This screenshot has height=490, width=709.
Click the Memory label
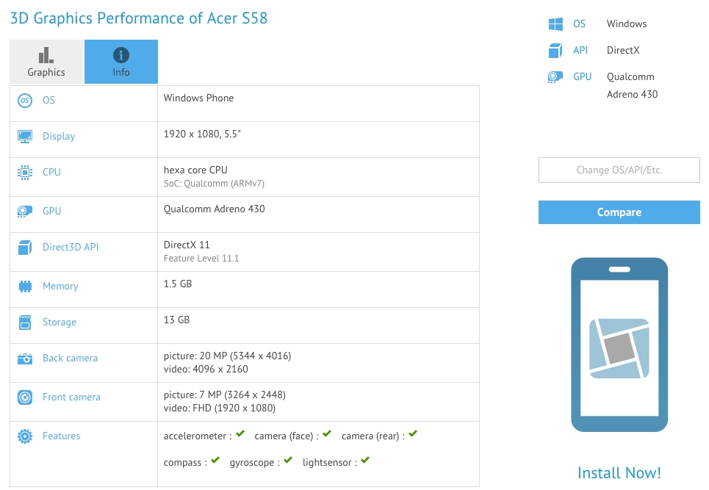pos(60,286)
